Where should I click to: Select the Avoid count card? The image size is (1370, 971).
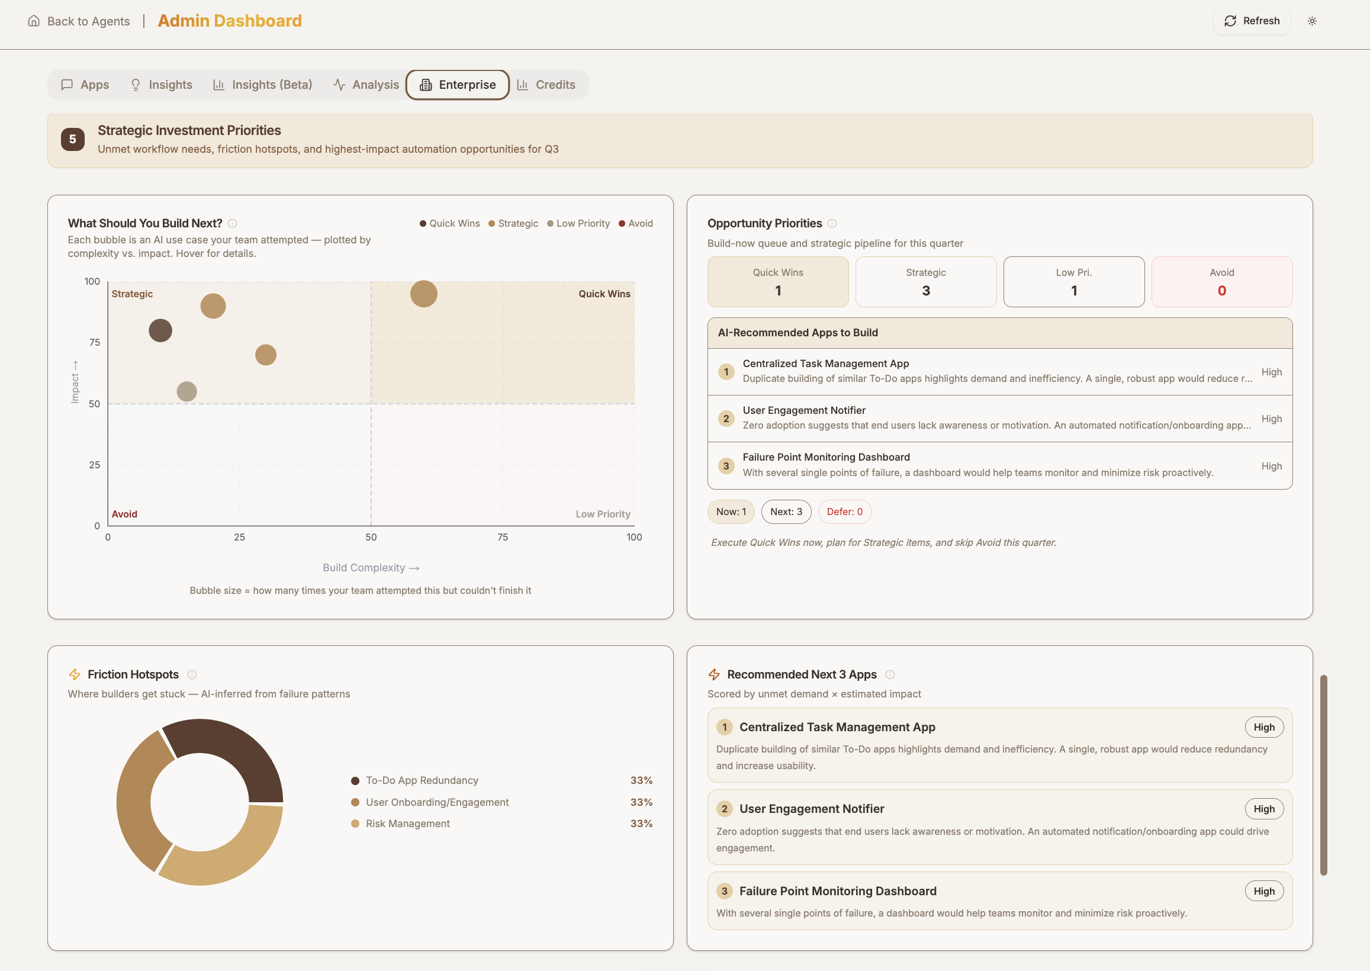[x=1222, y=282]
